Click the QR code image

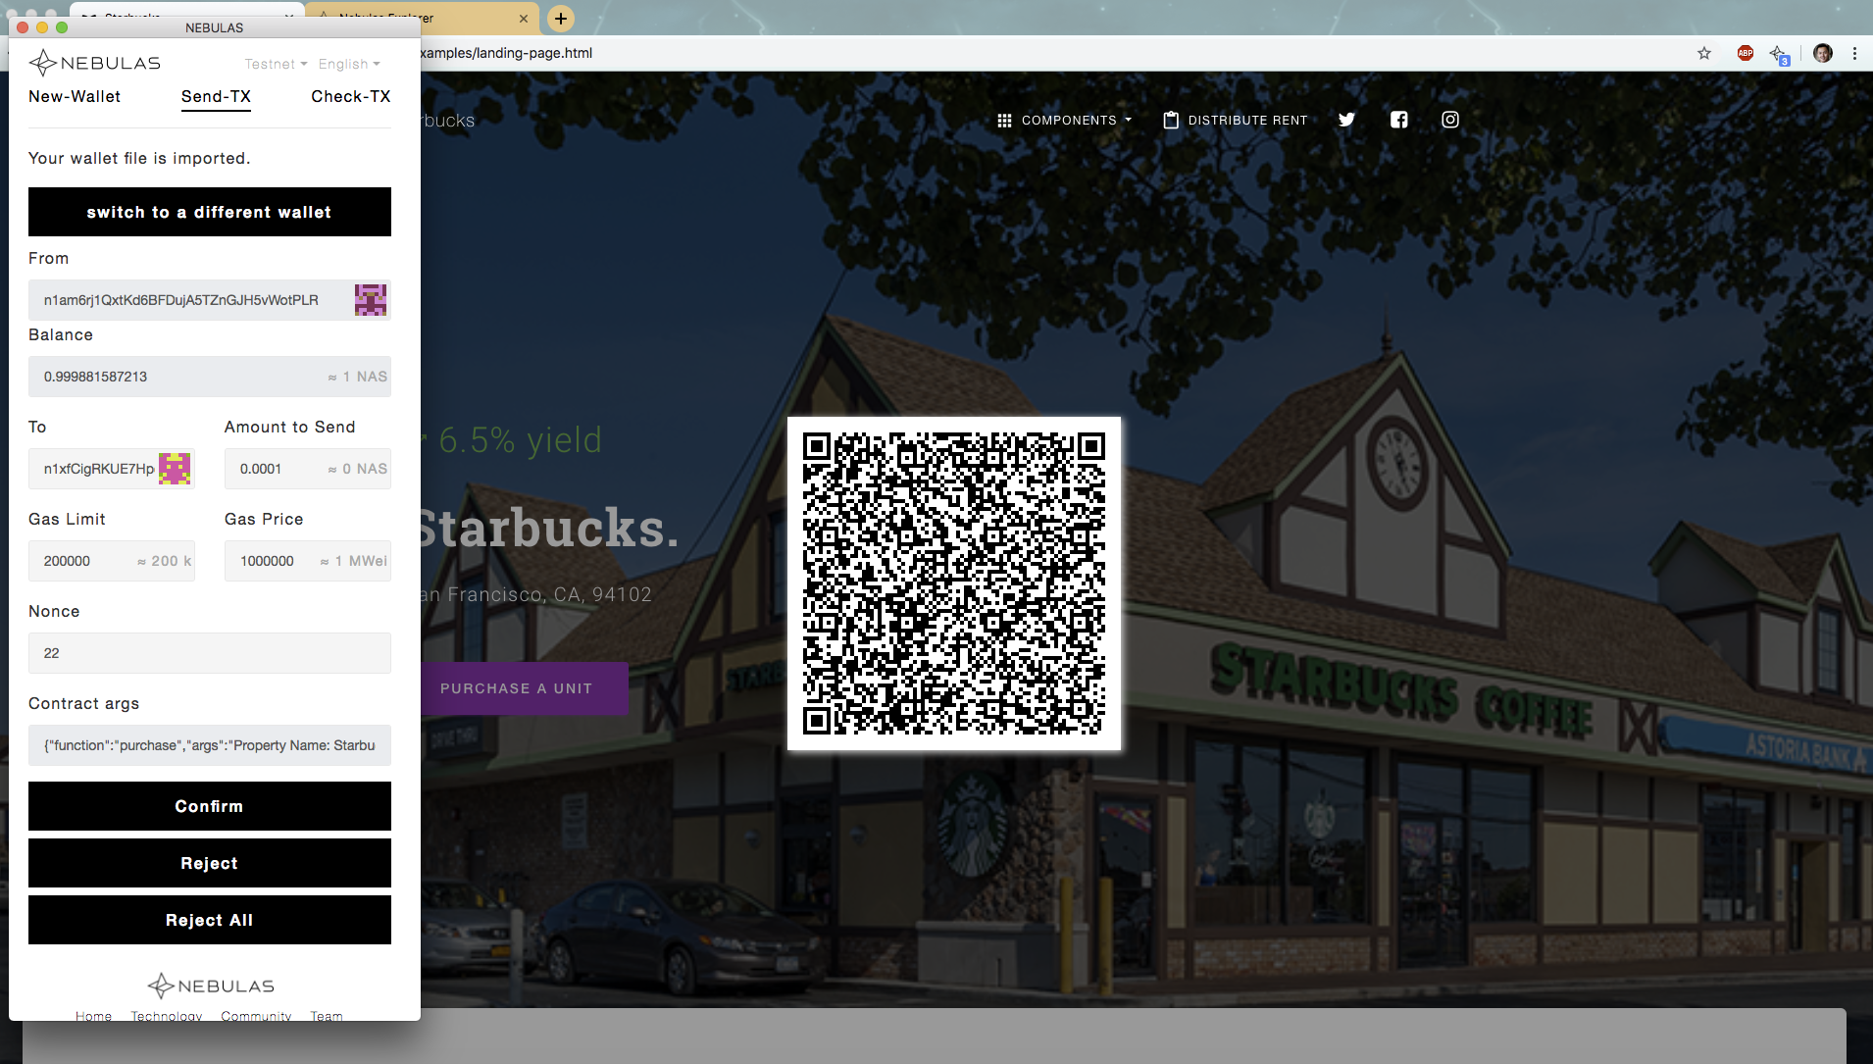click(x=954, y=583)
